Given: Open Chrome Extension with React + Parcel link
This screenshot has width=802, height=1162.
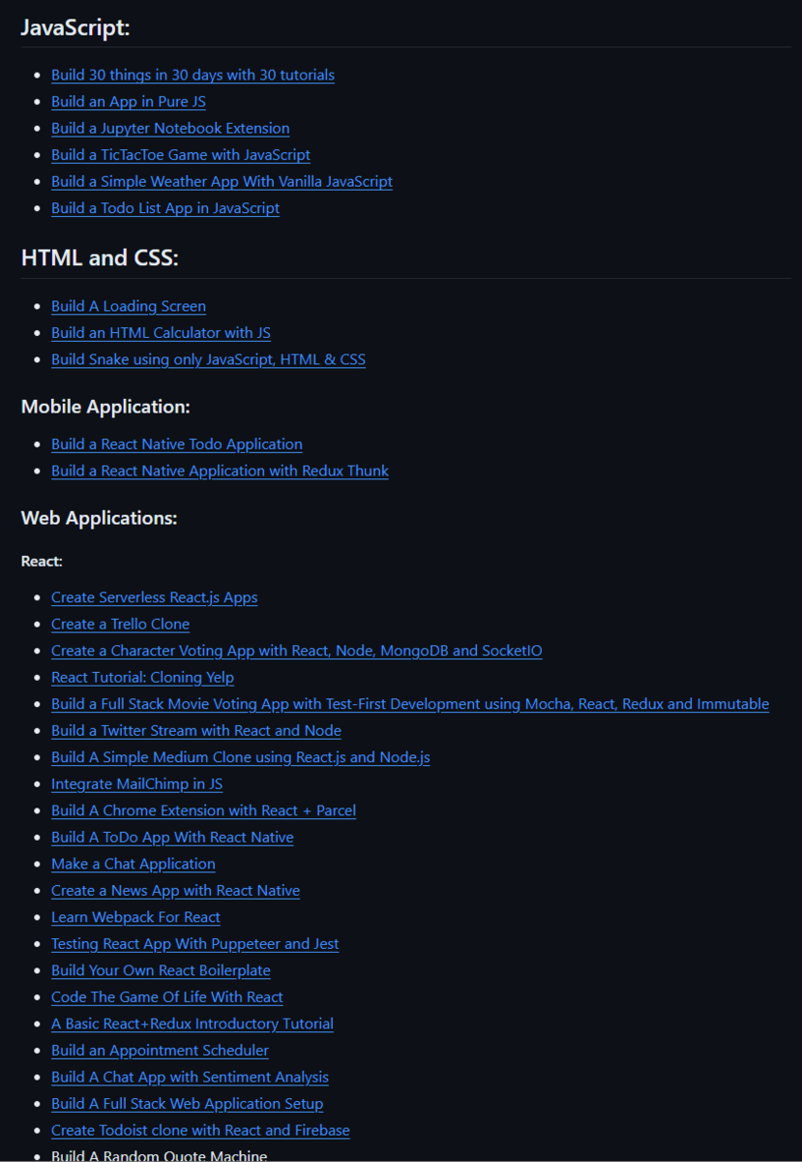Looking at the screenshot, I should (203, 810).
